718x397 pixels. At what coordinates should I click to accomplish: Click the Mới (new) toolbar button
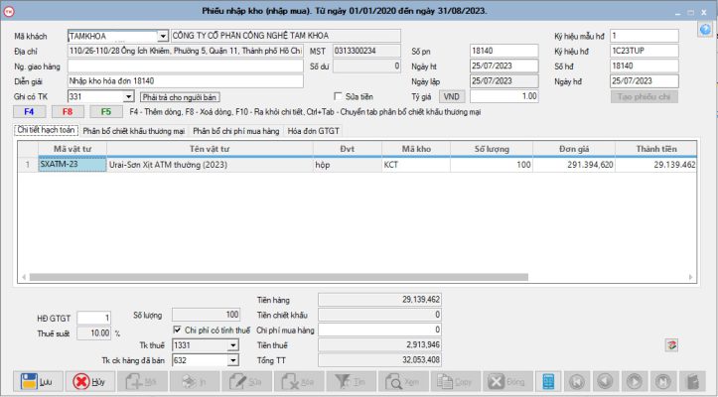click(142, 381)
